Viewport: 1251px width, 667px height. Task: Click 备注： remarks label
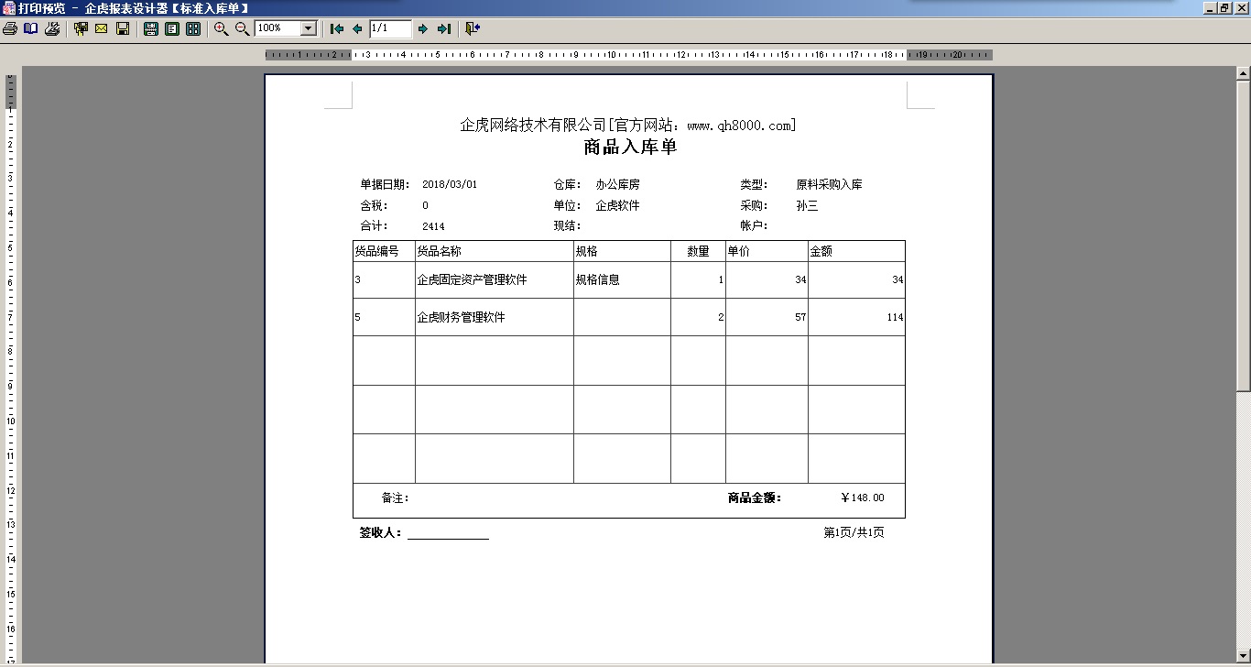click(395, 498)
